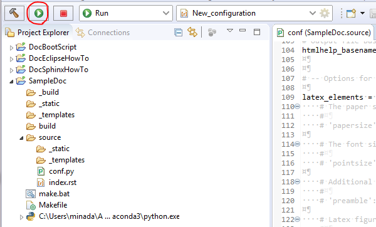Viewport: 376px width, 227px height.
Task: Expand the DocBootScript project
Action: 11,48
